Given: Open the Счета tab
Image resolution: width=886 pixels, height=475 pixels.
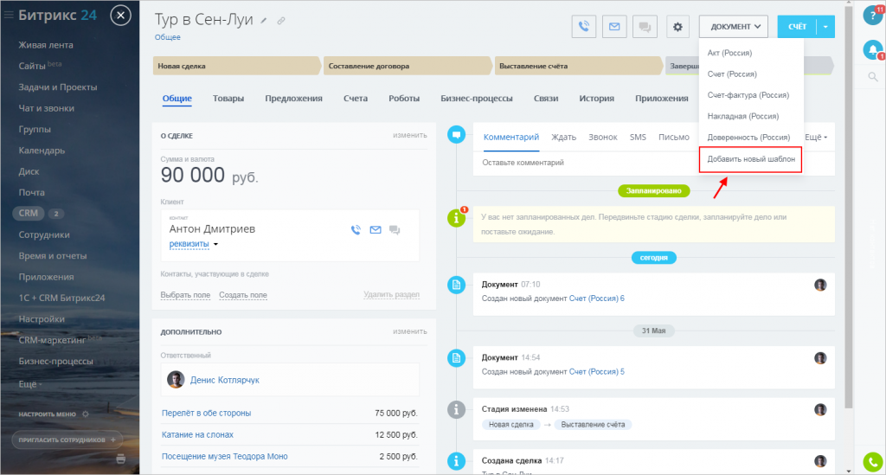Looking at the screenshot, I should click(x=356, y=99).
